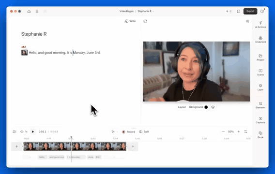Open the help question mark icon

click(262, 12)
